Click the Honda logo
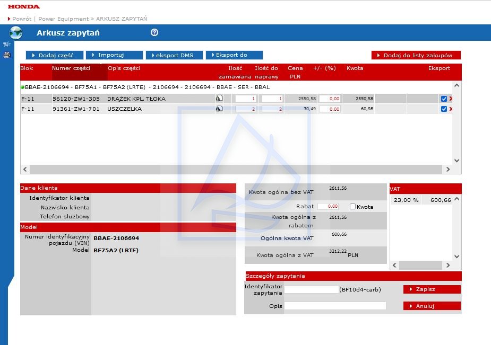 [24, 7]
